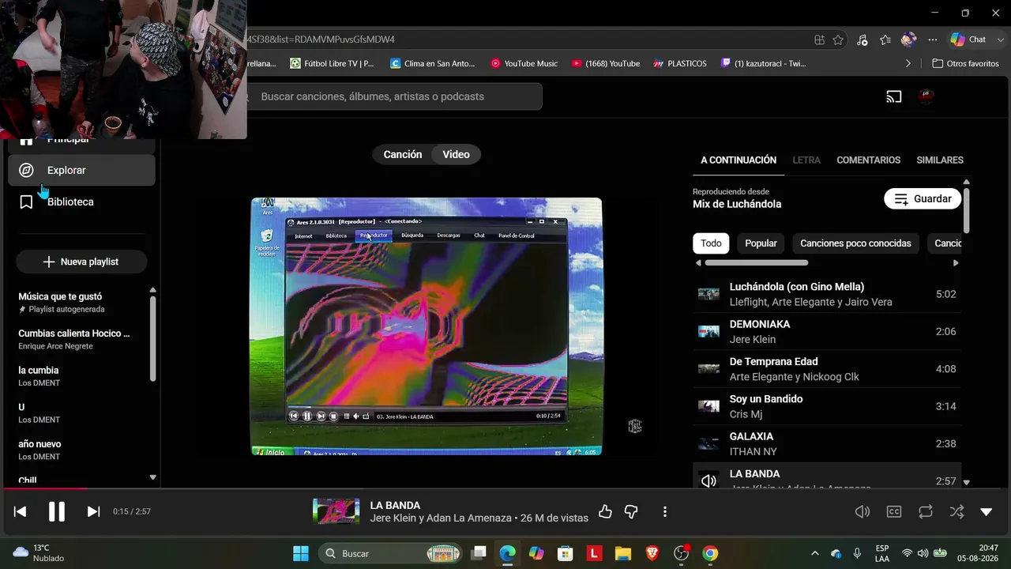The width and height of the screenshot is (1011, 569).
Task: Play Soy un Bandido by Cris Mj
Action: click(827, 406)
